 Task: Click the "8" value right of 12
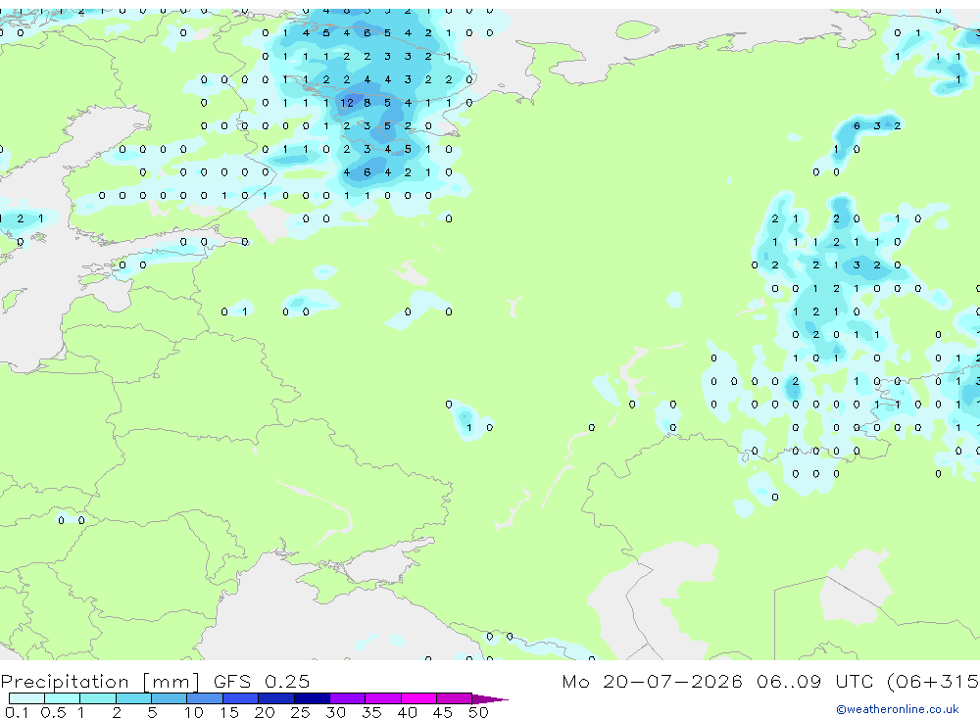click(x=367, y=103)
